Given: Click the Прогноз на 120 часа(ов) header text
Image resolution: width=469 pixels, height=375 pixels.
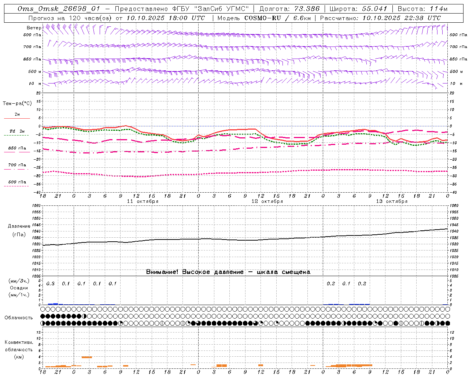Looking at the screenshot, I should (x=70, y=18).
